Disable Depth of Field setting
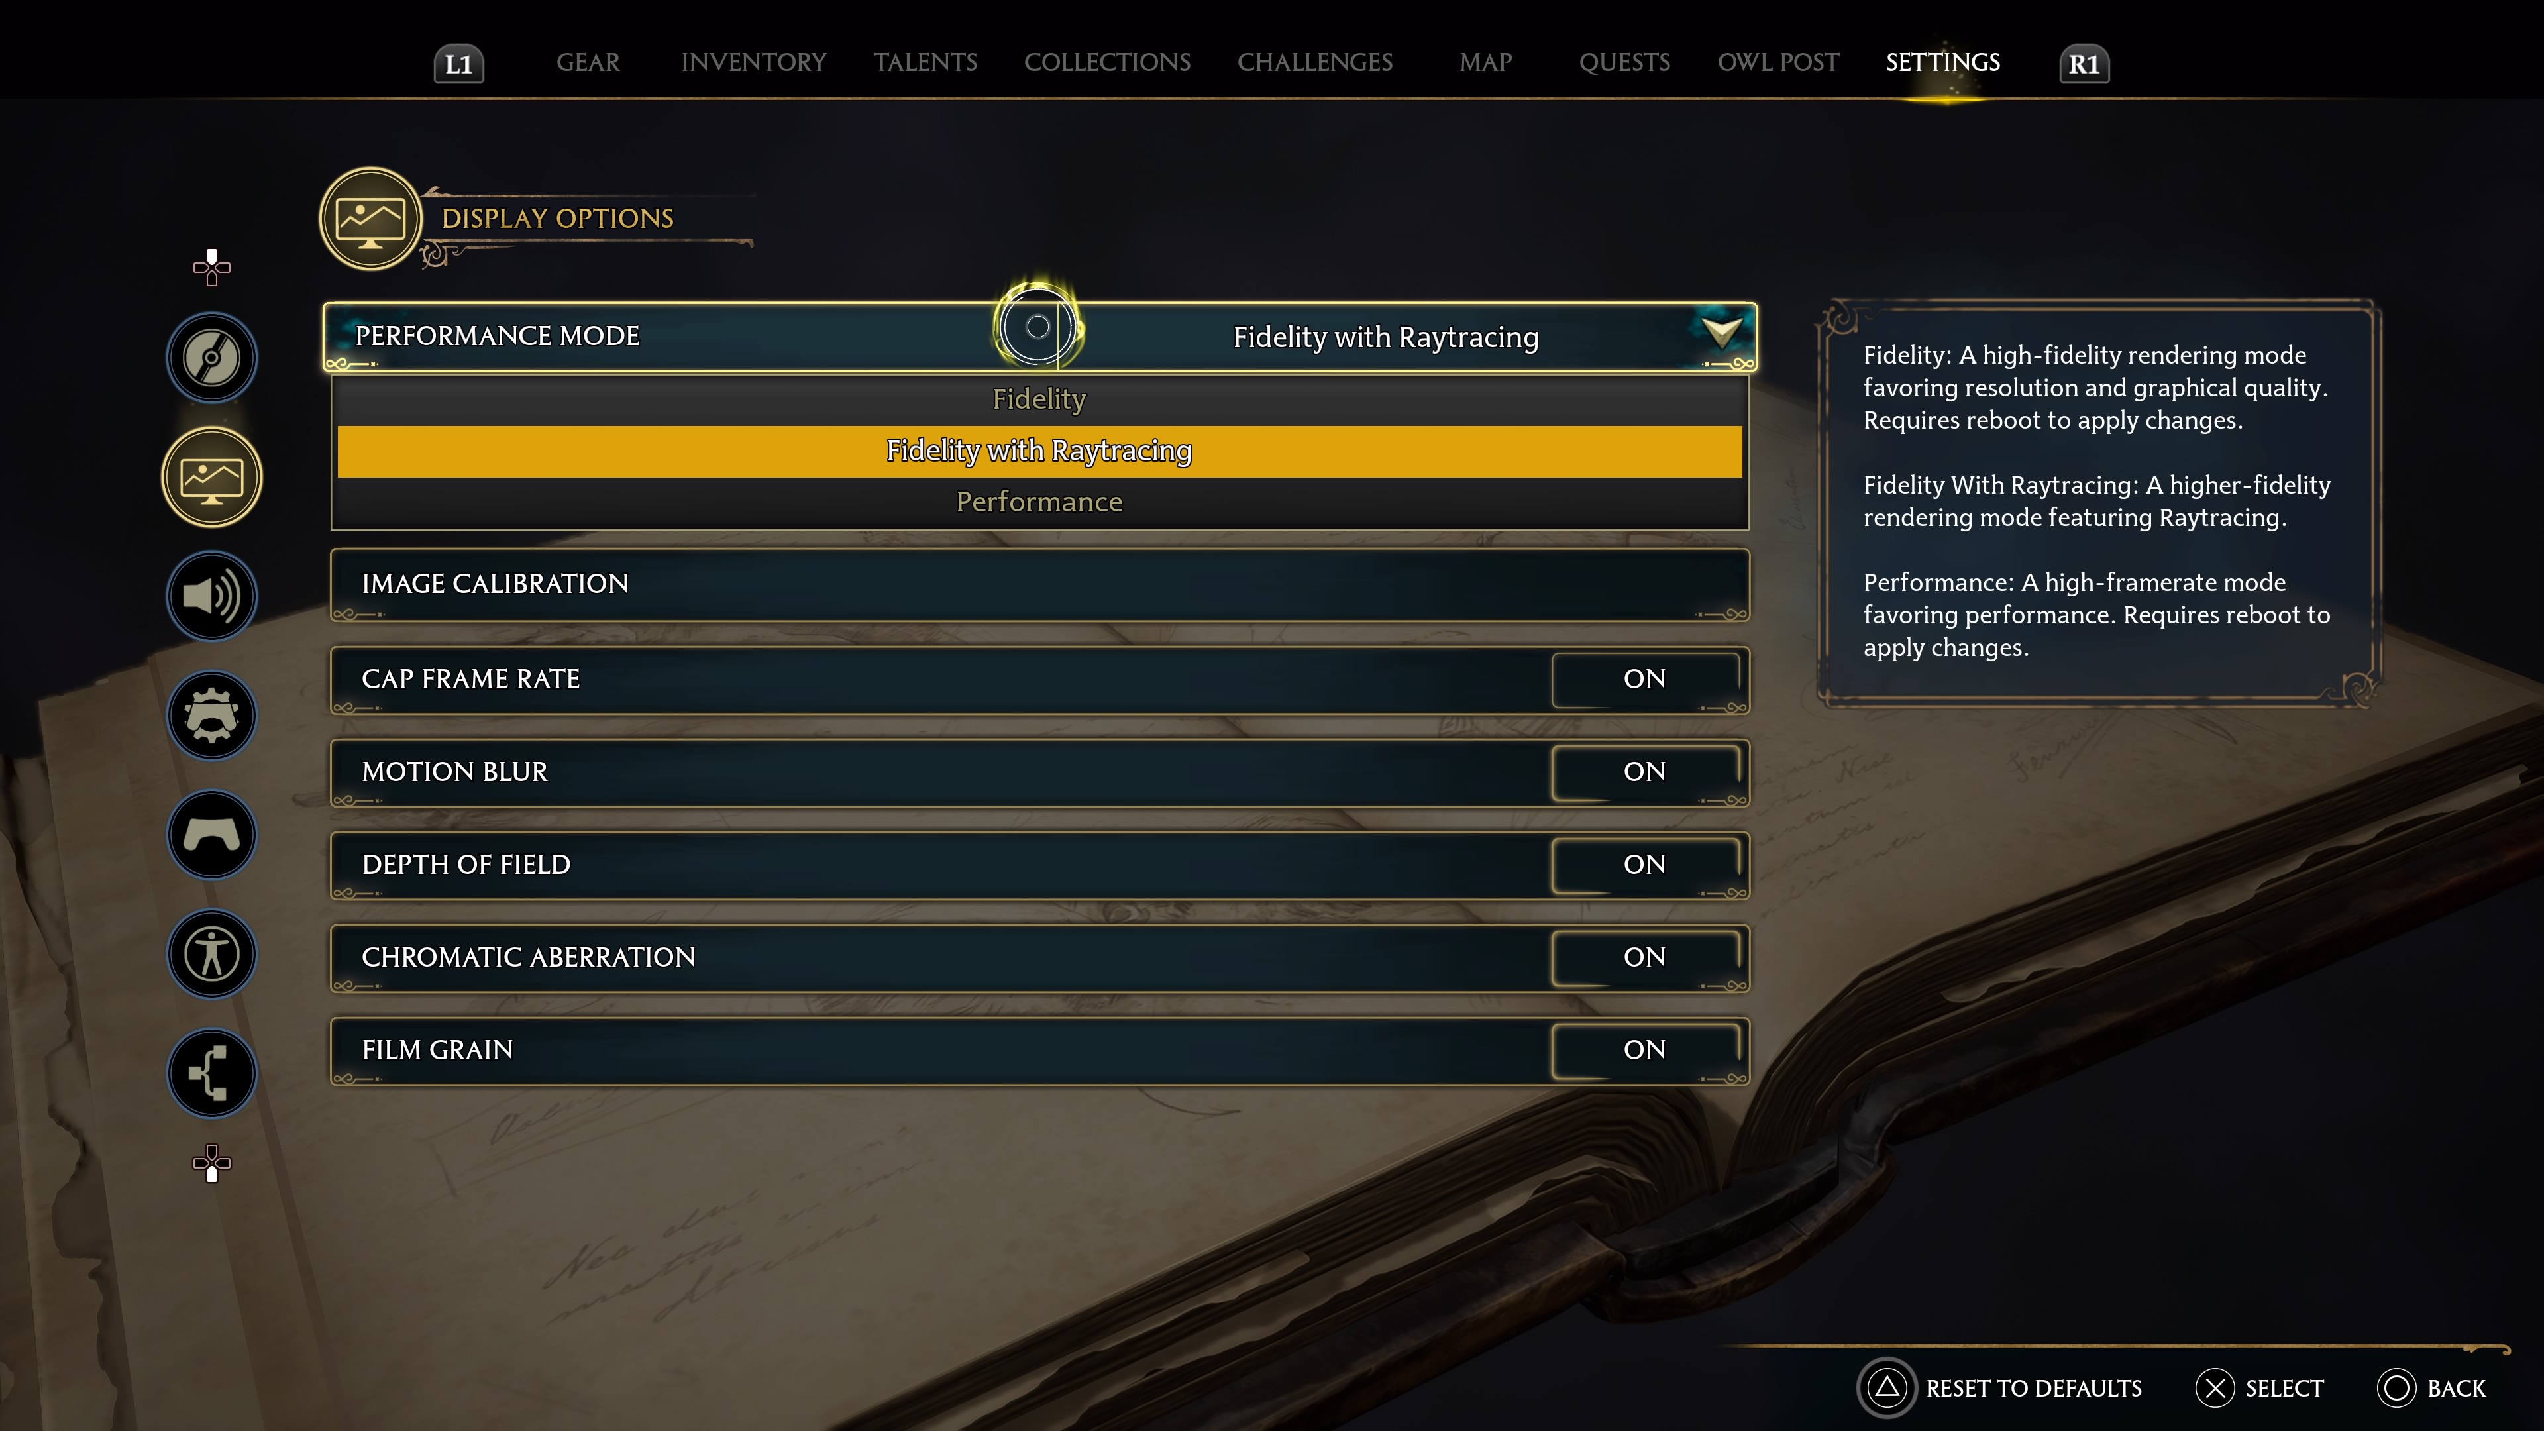 click(1642, 863)
